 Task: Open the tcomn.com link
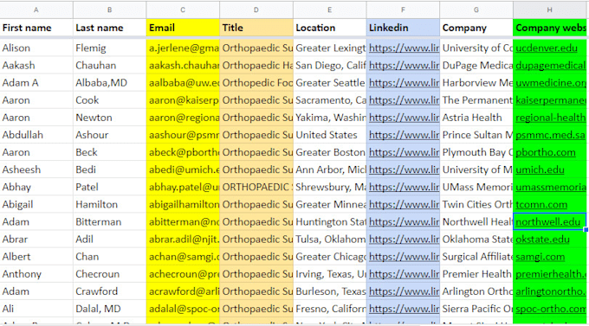[x=541, y=204]
